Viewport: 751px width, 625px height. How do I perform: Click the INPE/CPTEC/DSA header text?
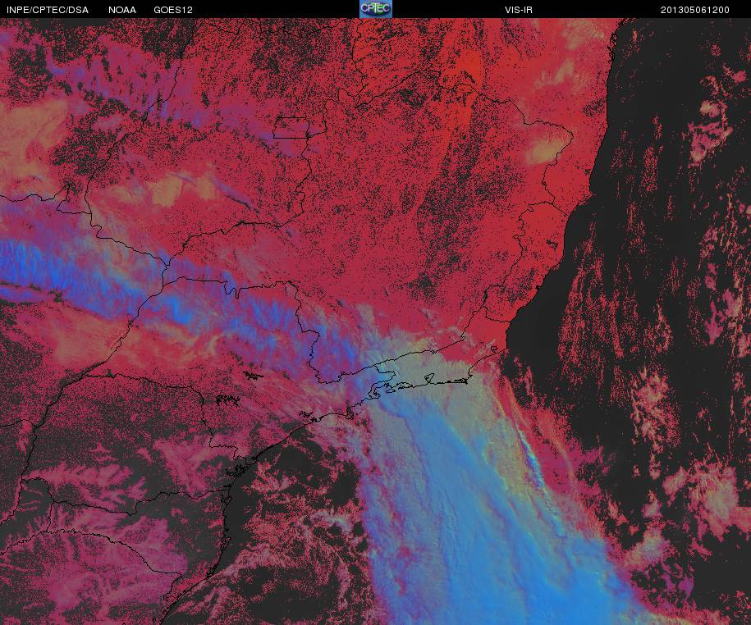[48, 10]
